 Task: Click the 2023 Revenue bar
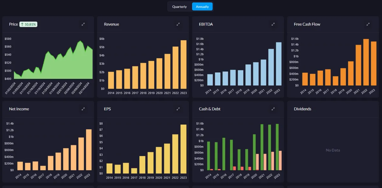(x=184, y=64)
